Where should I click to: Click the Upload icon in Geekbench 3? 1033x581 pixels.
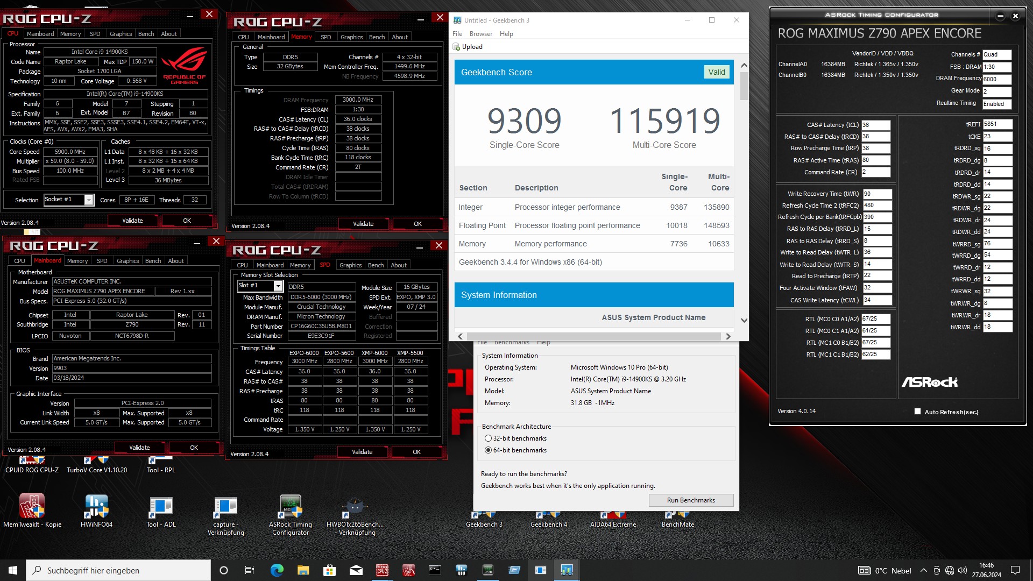point(456,47)
